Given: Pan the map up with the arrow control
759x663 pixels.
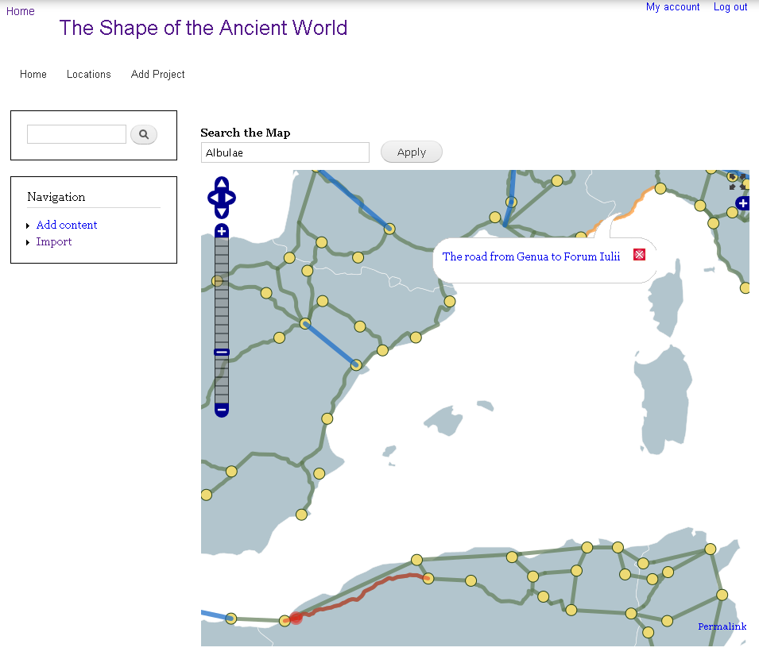Looking at the screenshot, I should [x=222, y=183].
